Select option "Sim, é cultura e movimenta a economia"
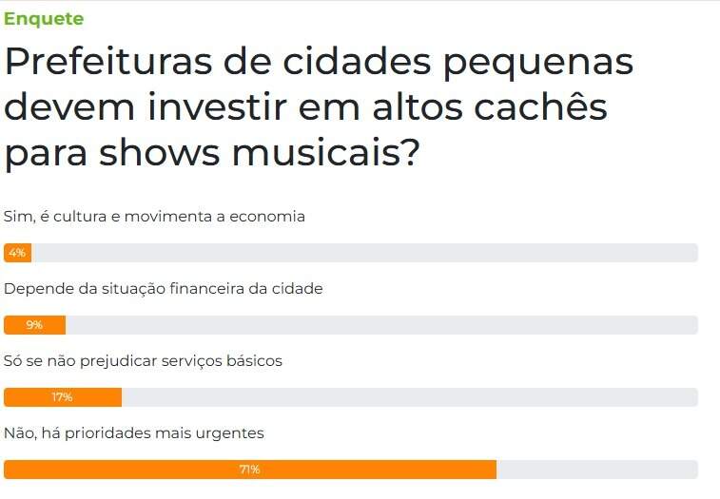 [155, 217]
